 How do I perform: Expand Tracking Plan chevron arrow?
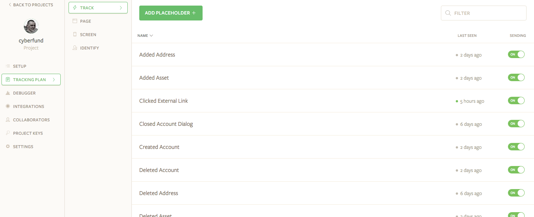54,80
